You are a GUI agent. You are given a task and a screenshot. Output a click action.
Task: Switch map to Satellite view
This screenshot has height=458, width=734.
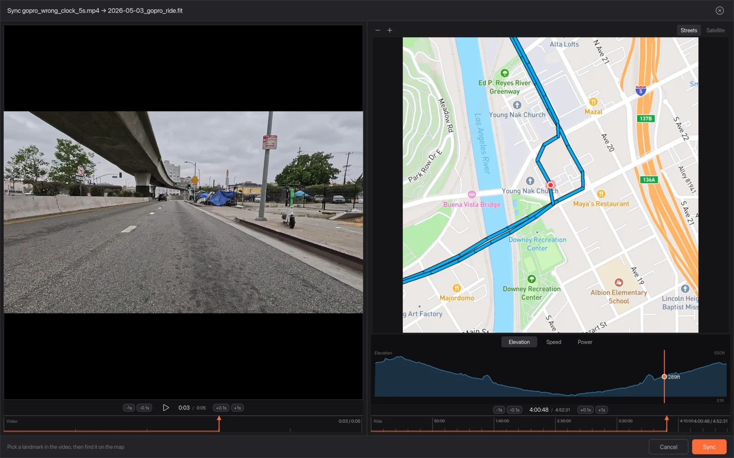715,30
